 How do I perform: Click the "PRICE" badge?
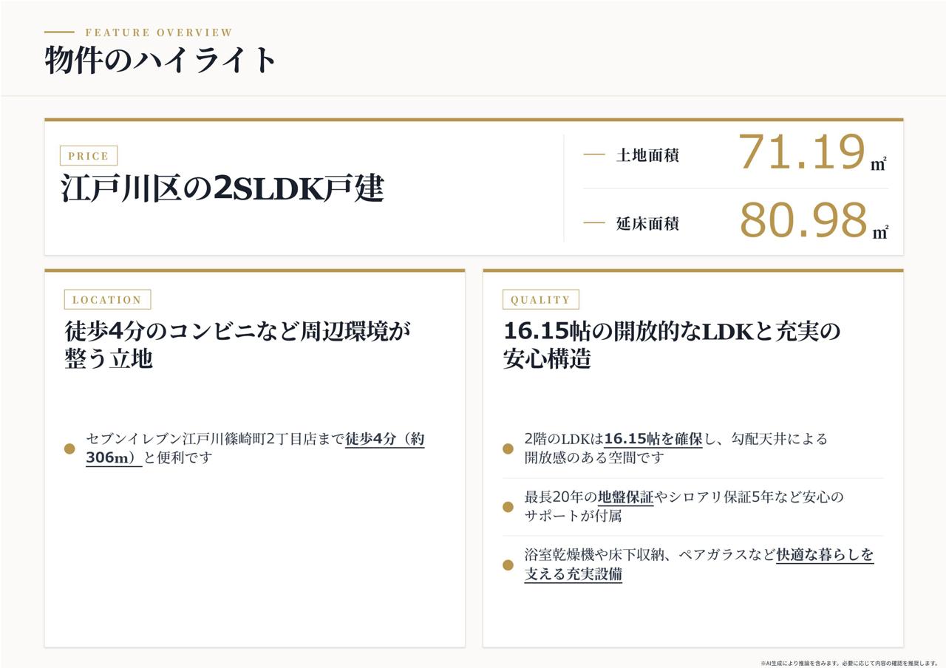tap(89, 156)
